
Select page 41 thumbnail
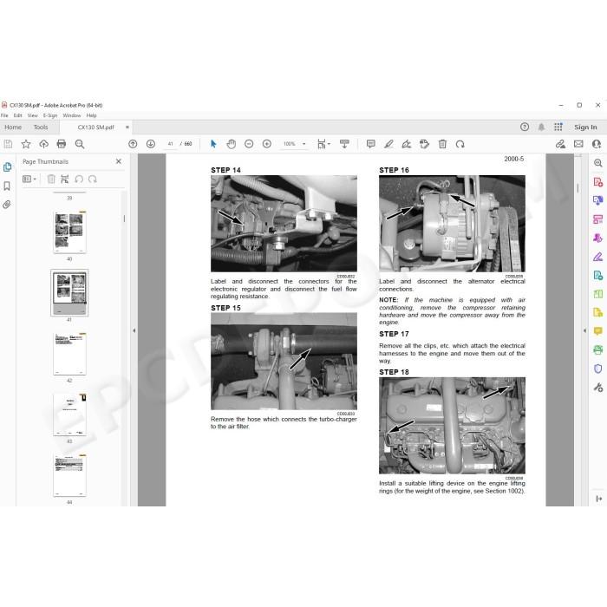(69, 293)
